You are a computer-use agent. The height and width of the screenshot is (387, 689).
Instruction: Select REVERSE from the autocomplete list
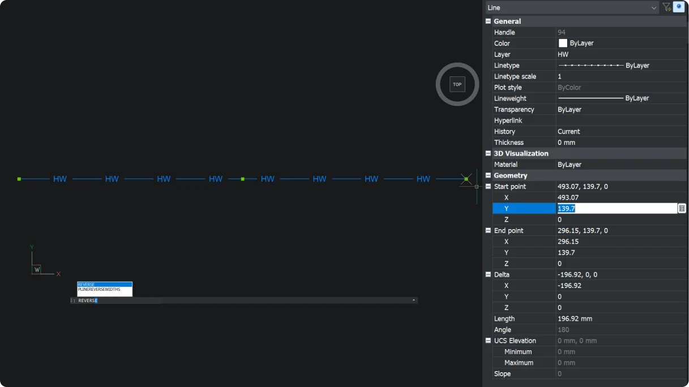pyautogui.click(x=104, y=285)
